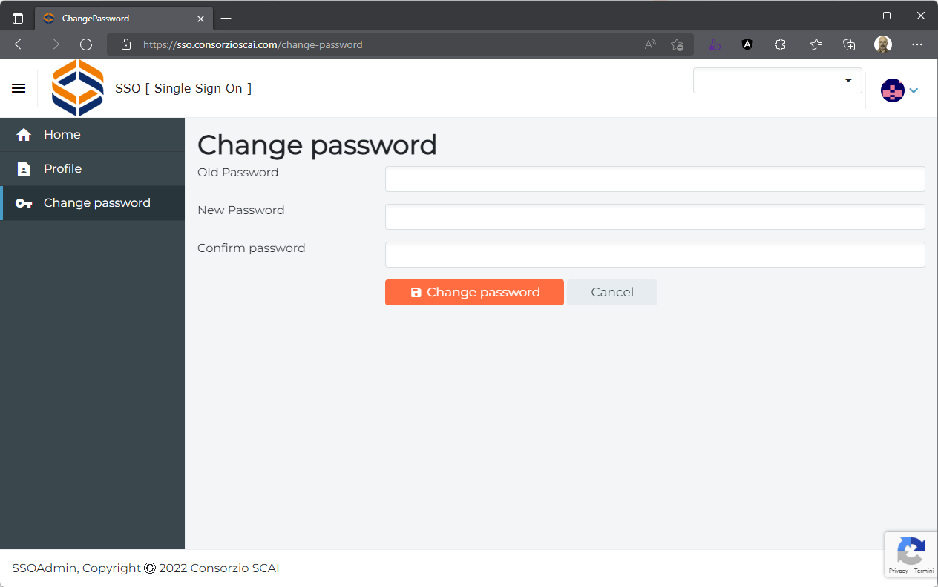This screenshot has height=587, width=938.
Task: Click the Angular DevTools extension icon
Action: point(747,44)
